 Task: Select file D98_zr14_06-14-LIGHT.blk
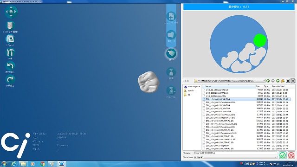click(246, 109)
